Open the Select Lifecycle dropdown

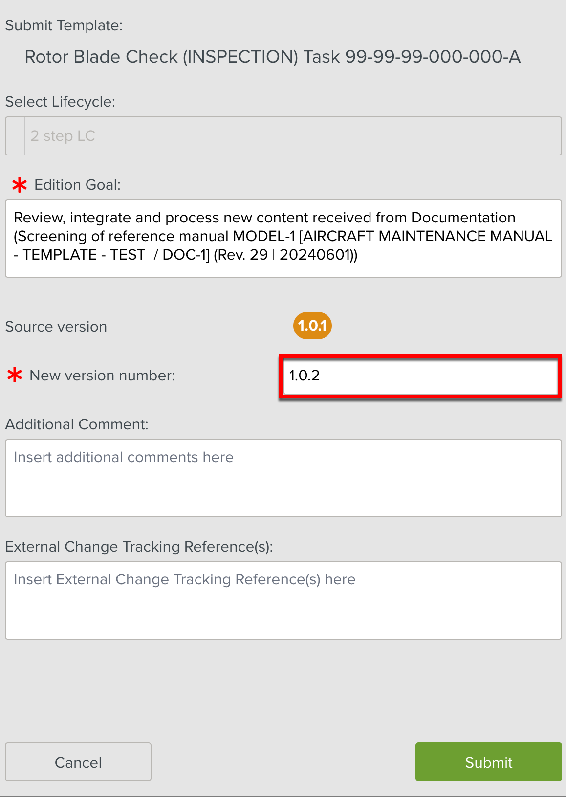(293, 136)
